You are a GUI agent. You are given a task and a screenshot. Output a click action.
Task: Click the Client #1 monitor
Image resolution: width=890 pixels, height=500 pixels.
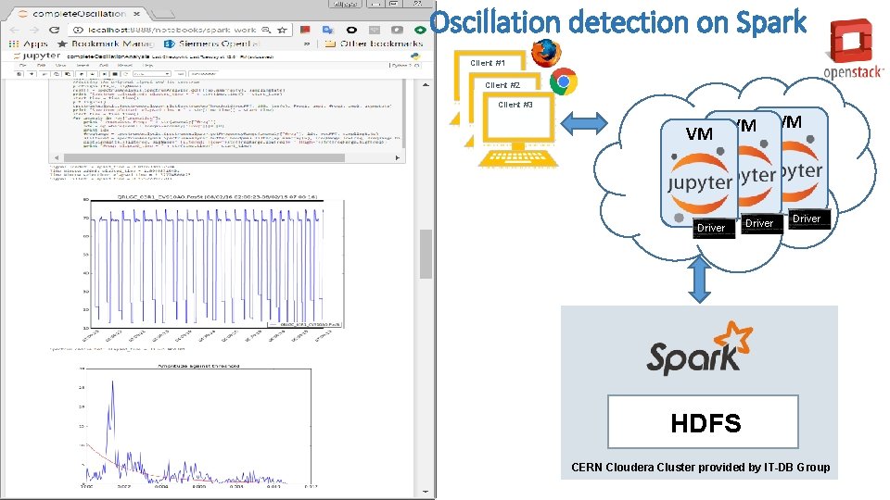[x=489, y=63]
